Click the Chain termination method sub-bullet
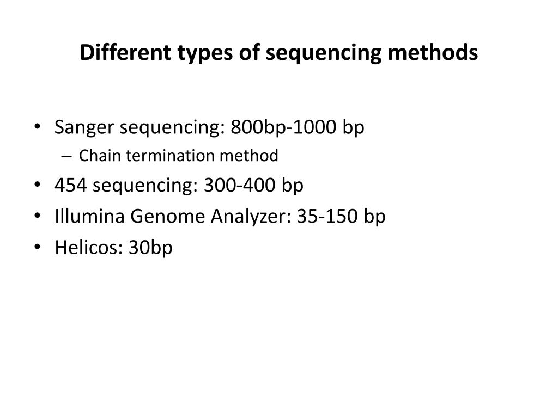558x418 pixels. pyautogui.click(x=179, y=156)
